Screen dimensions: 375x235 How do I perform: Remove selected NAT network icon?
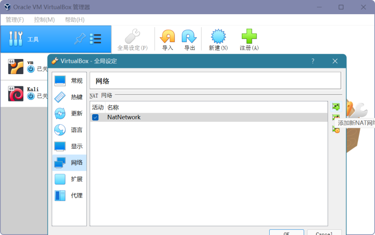[x=336, y=117]
